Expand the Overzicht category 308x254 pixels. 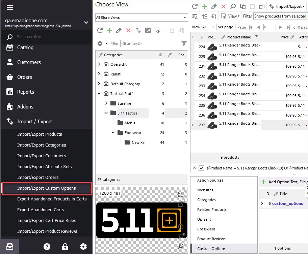[99, 64]
